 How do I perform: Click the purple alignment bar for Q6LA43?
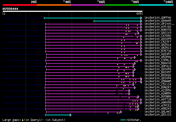pyautogui.click(x=84, y=112)
